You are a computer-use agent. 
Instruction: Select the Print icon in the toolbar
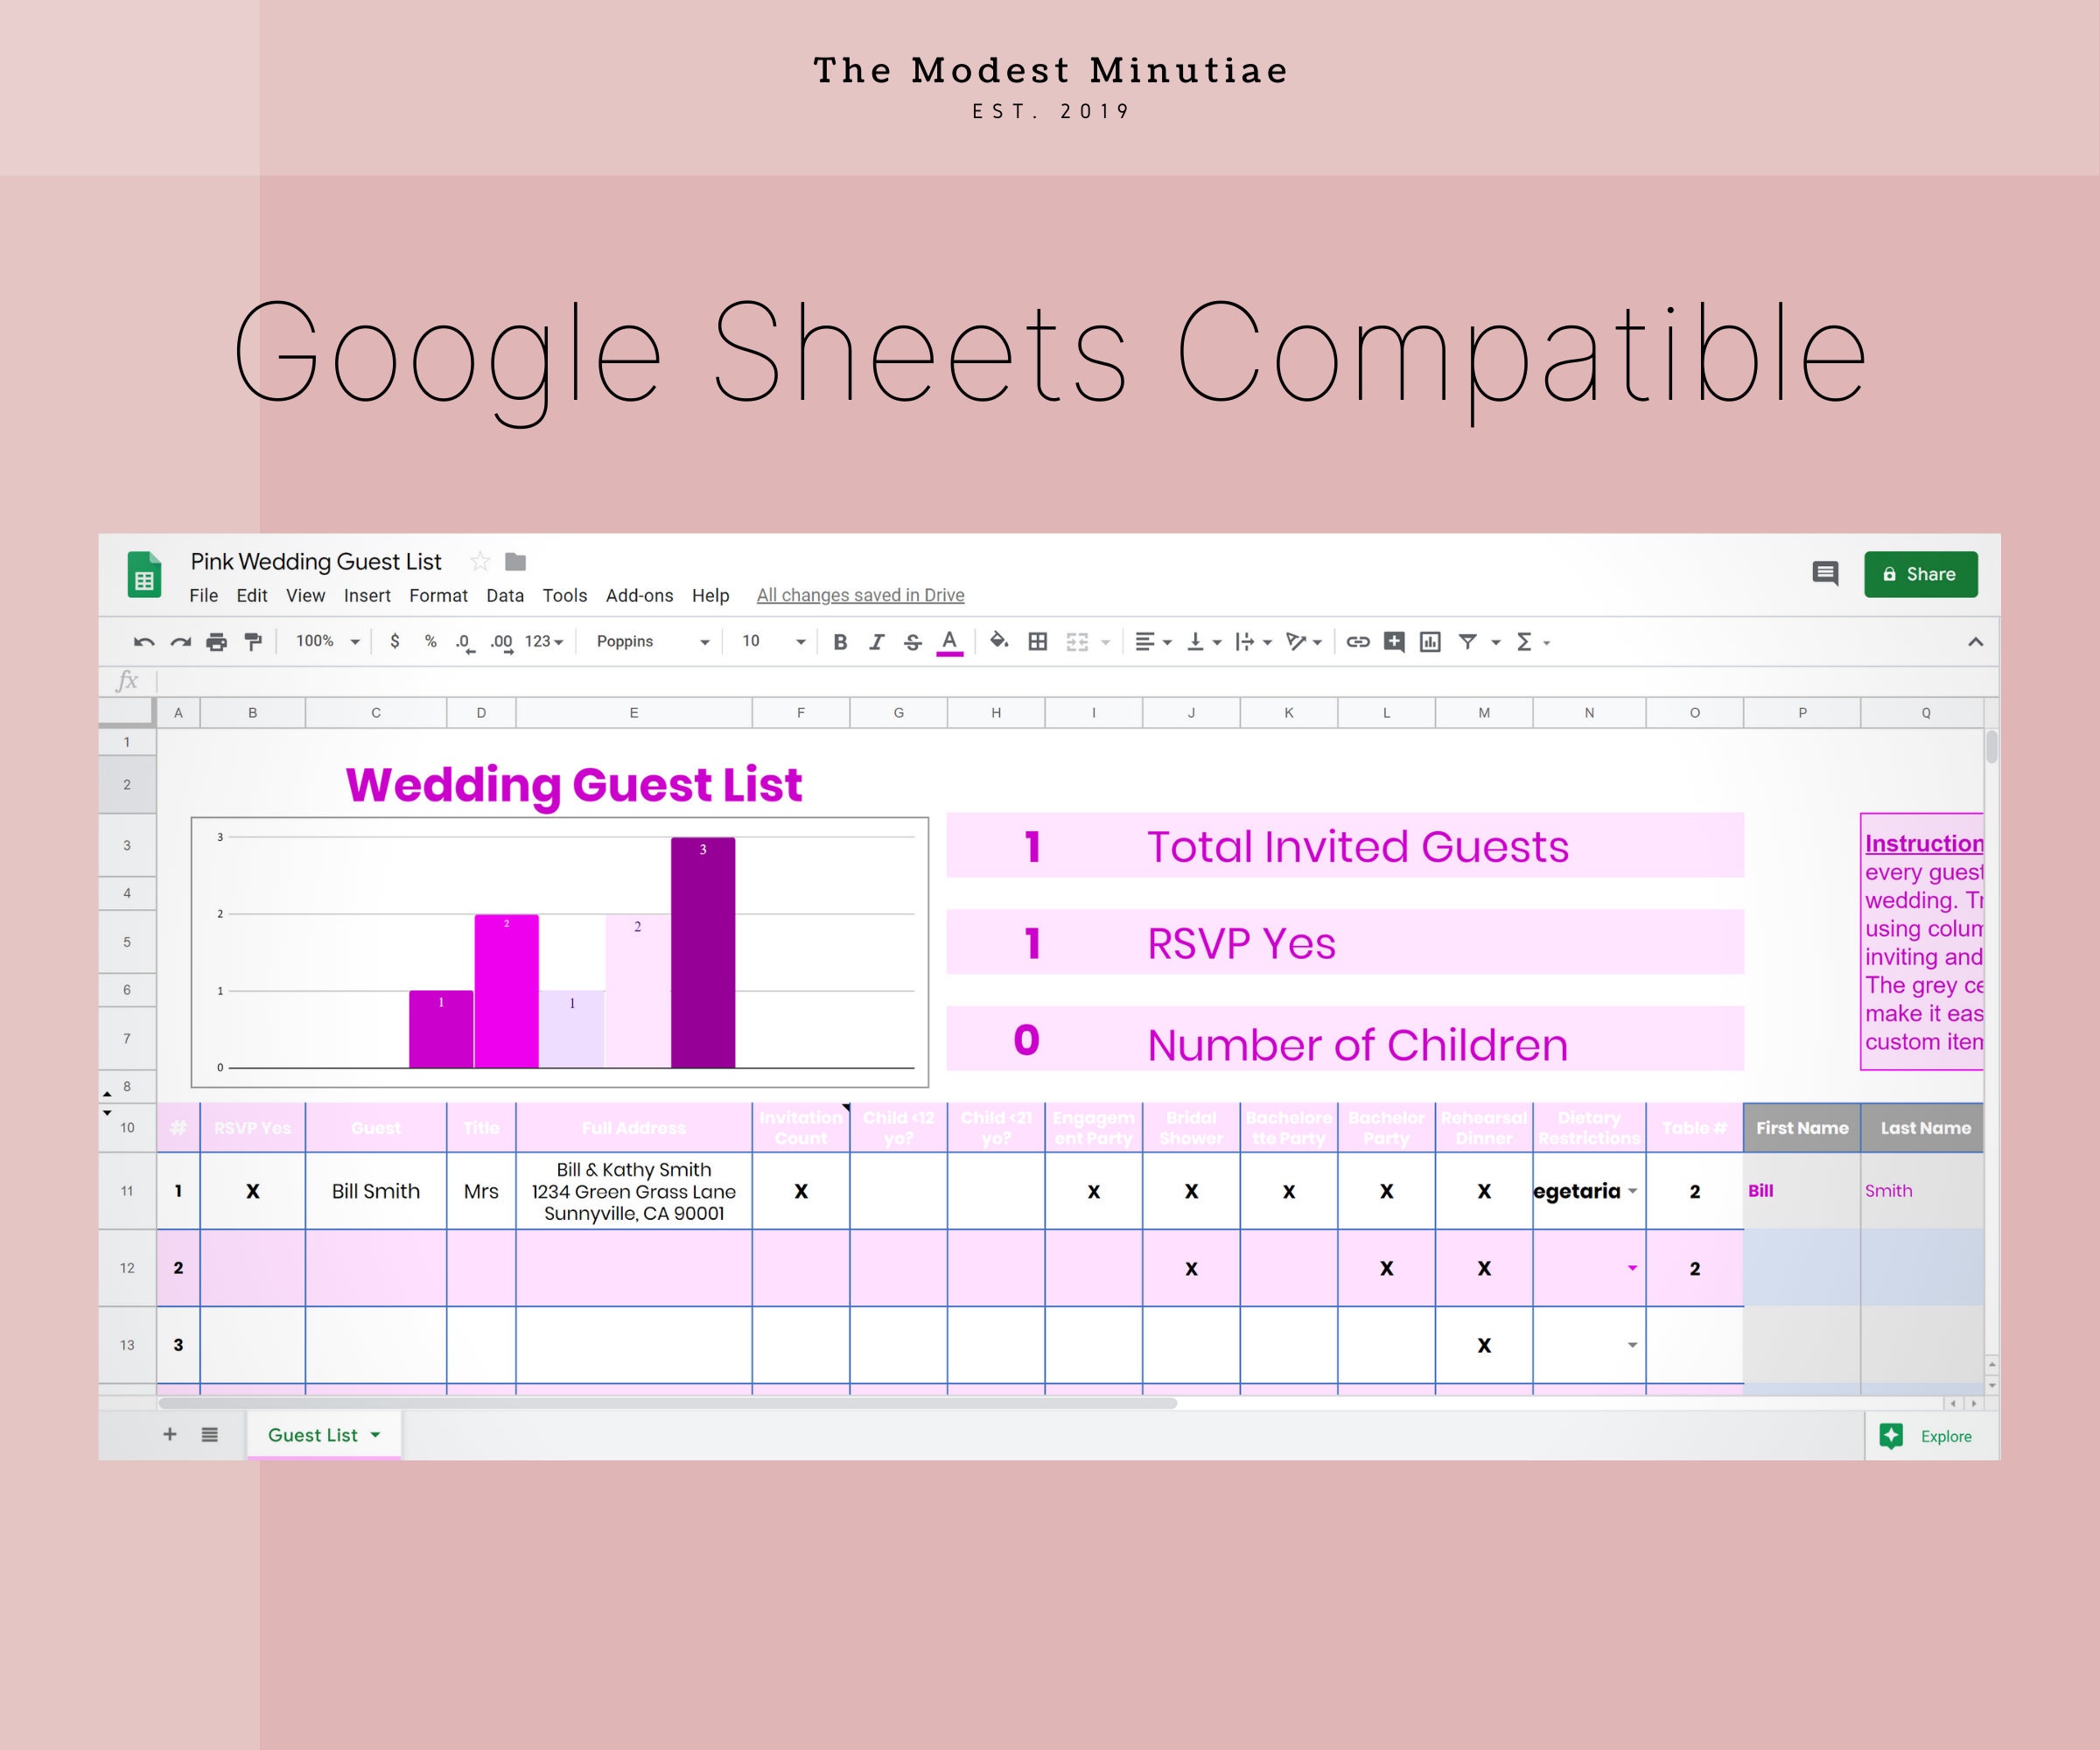click(x=217, y=641)
